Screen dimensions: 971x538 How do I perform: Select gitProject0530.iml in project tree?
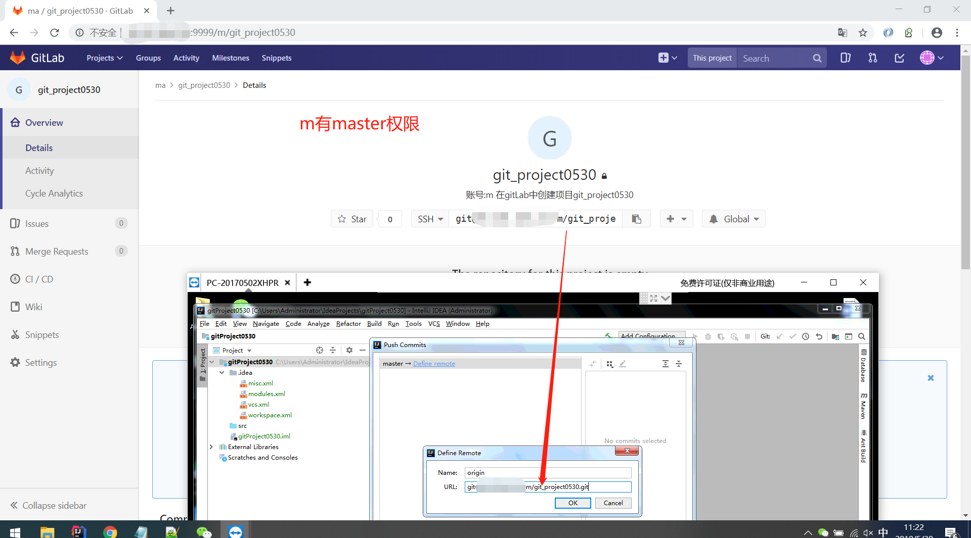[264, 436]
